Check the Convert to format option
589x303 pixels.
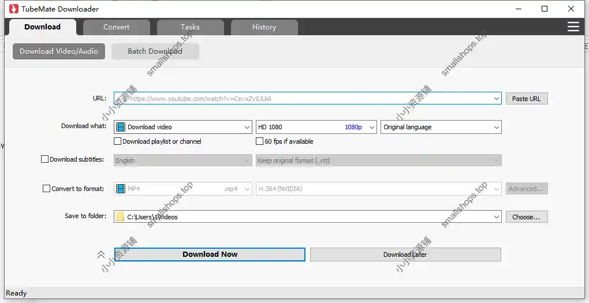(46, 189)
